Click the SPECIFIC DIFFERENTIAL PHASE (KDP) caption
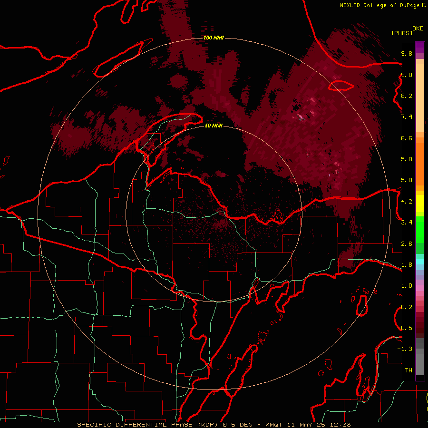This screenshot has width=428, height=428. pyautogui.click(x=148, y=425)
